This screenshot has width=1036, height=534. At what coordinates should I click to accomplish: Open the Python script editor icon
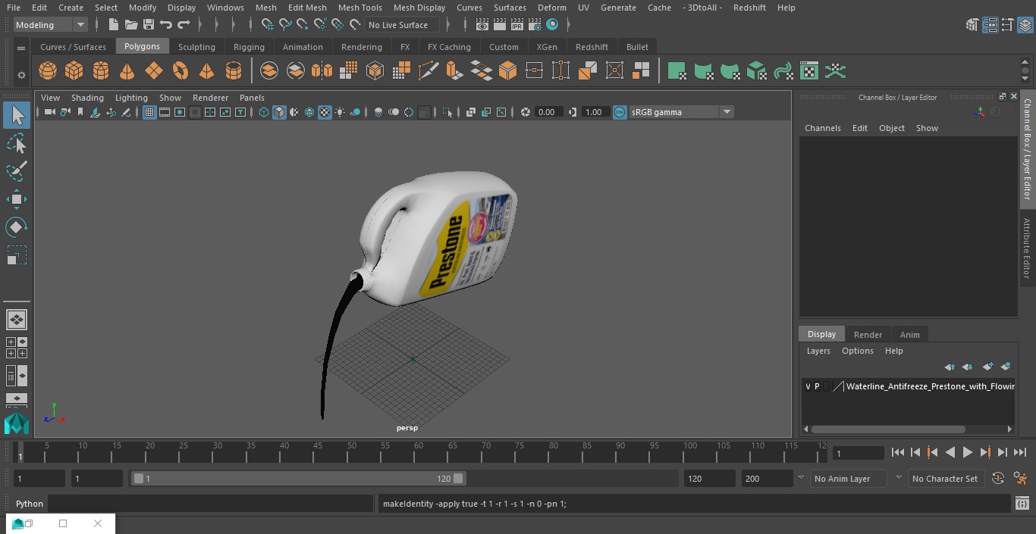point(1022,504)
